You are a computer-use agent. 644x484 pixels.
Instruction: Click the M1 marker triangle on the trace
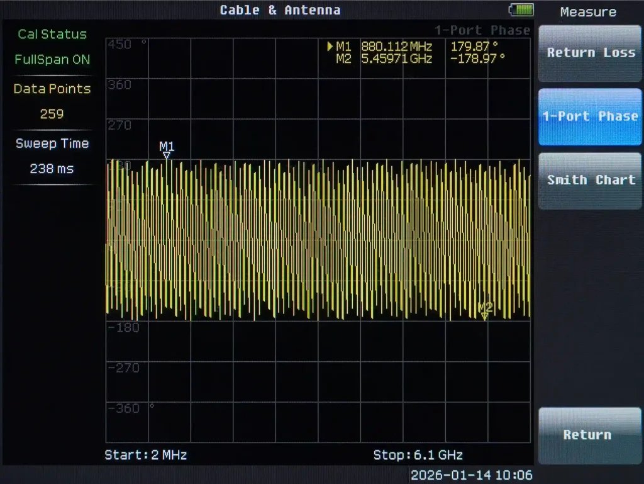click(x=167, y=153)
